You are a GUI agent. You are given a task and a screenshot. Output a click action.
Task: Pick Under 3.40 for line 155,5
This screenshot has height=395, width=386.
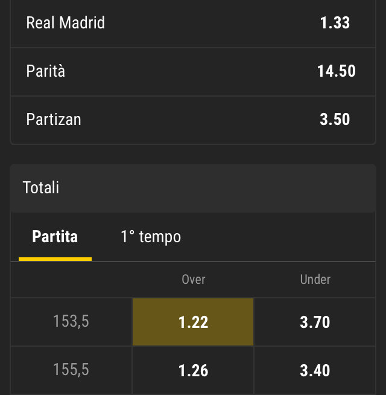(315, 370)
